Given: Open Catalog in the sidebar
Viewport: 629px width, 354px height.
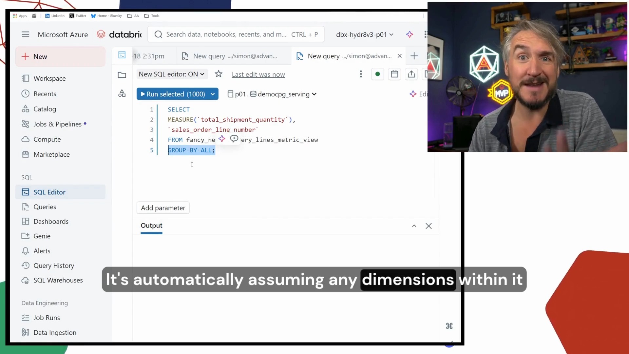Looking at the screenshot, I should pos(60,109).
